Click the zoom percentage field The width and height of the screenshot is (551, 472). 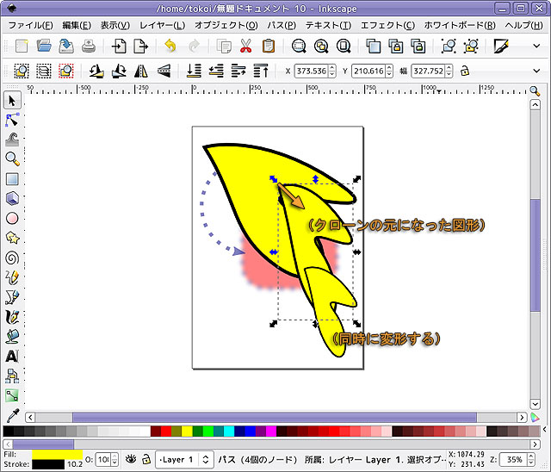point(517,460)
